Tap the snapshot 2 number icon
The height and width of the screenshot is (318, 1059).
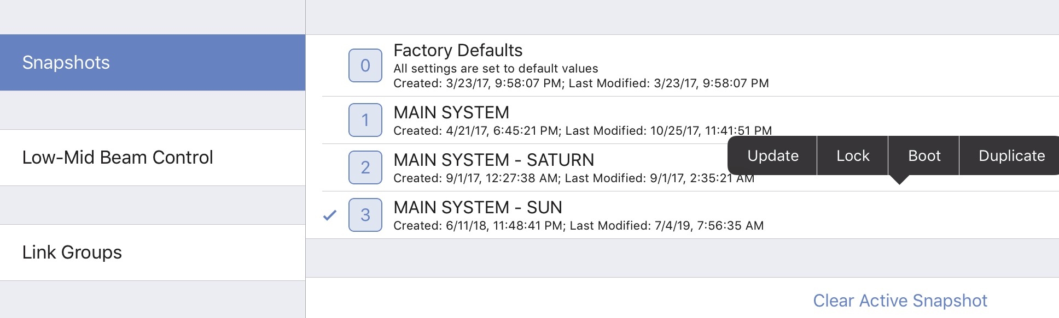pos(365,167)
